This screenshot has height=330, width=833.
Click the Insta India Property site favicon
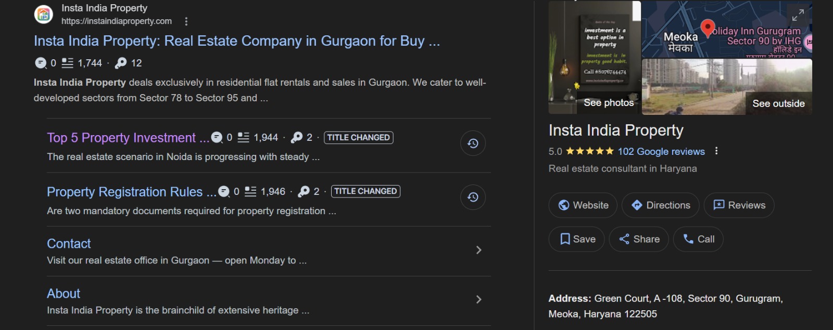[x=44, y=14]
